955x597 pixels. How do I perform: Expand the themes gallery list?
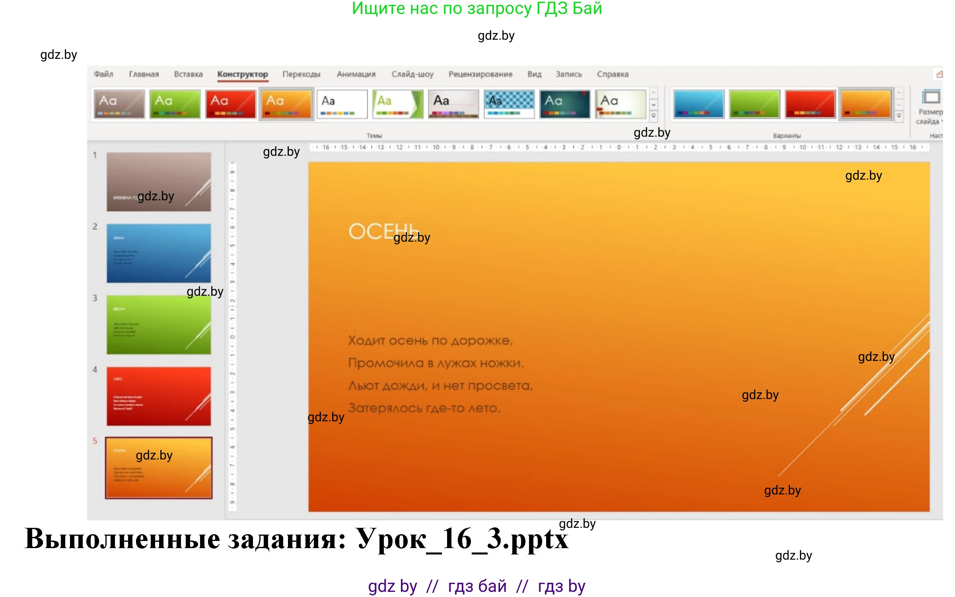[654, 116]
